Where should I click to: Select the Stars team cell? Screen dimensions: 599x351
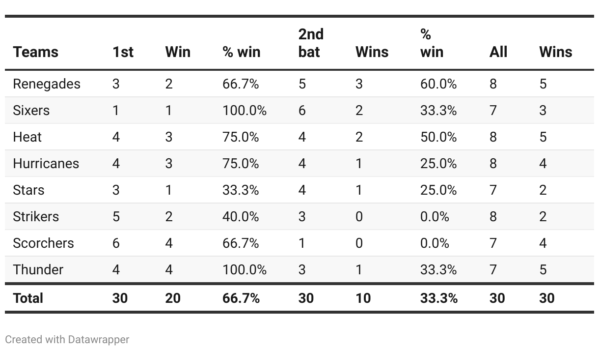tap(28, 190)
